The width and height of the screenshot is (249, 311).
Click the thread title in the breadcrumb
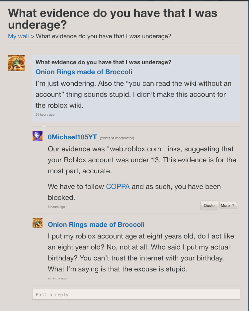[103, 36]
